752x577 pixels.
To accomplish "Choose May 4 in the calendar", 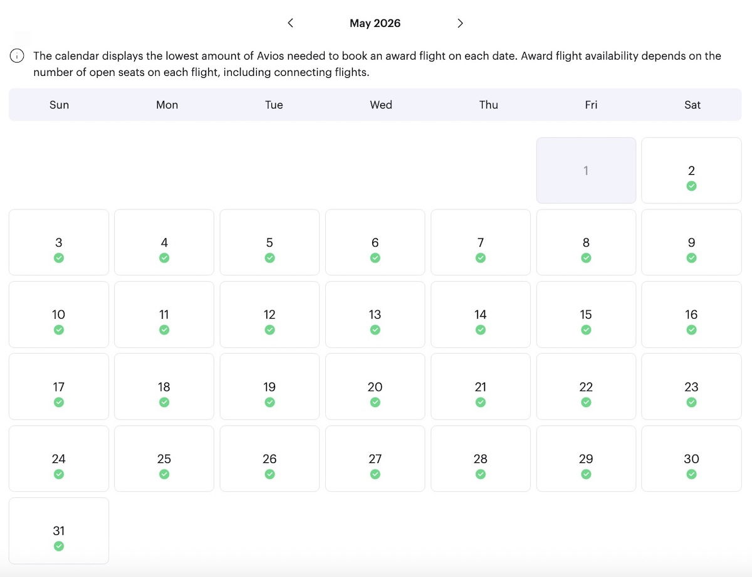I will 164,243.
